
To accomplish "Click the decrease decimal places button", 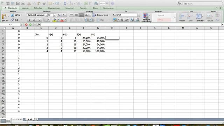I will tap(138, 20).
